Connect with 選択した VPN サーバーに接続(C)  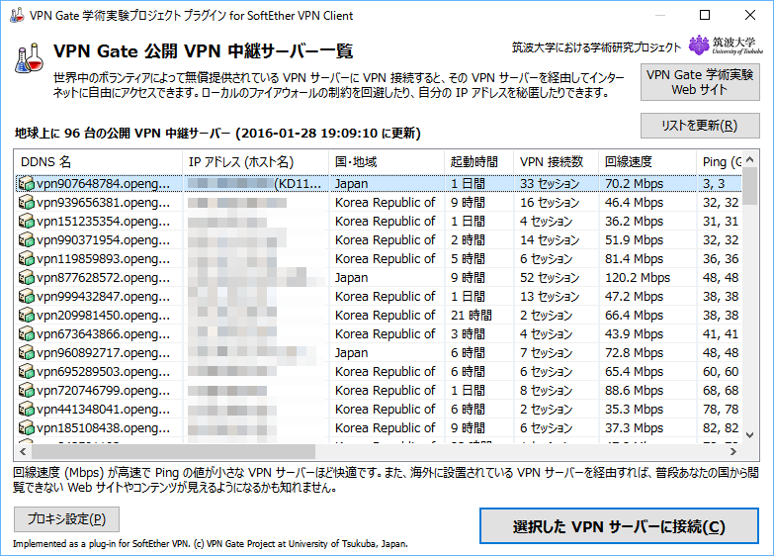619,526
